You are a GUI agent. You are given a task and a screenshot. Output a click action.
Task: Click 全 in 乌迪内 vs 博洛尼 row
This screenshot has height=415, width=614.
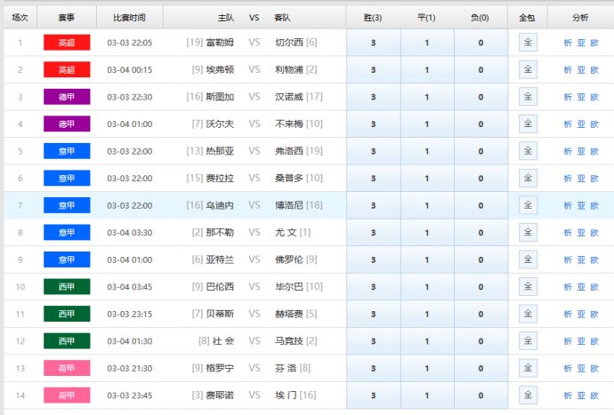coord(528,205)
